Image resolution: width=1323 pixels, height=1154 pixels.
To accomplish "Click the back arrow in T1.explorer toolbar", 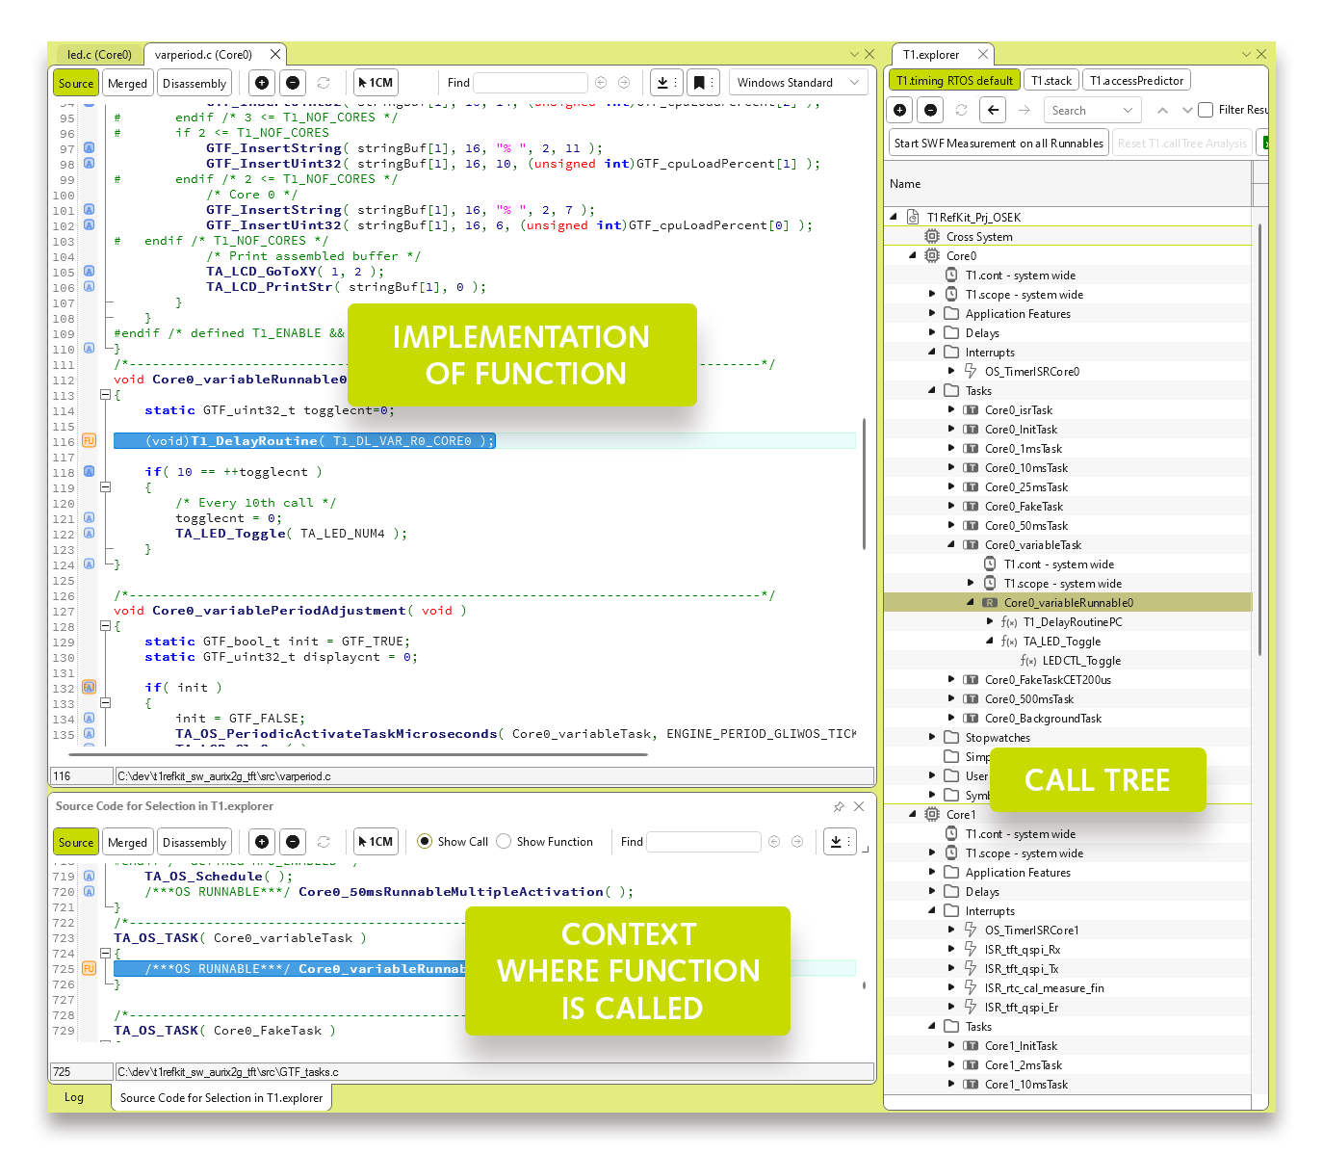I will click(993, 110).
